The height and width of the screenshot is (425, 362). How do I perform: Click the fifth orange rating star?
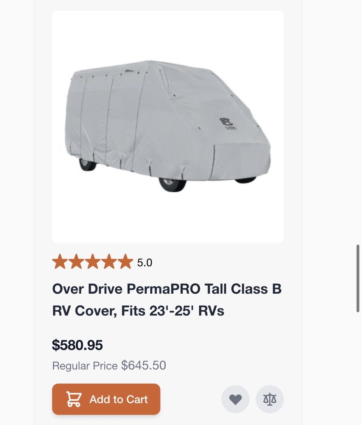coord(125,262)
